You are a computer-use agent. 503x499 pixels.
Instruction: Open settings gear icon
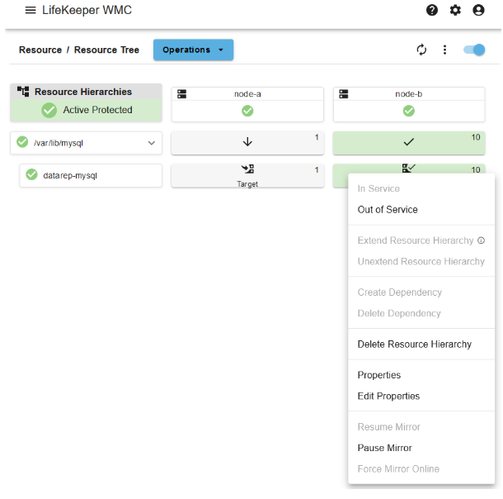pyautogui.click(x=455, y=10)
